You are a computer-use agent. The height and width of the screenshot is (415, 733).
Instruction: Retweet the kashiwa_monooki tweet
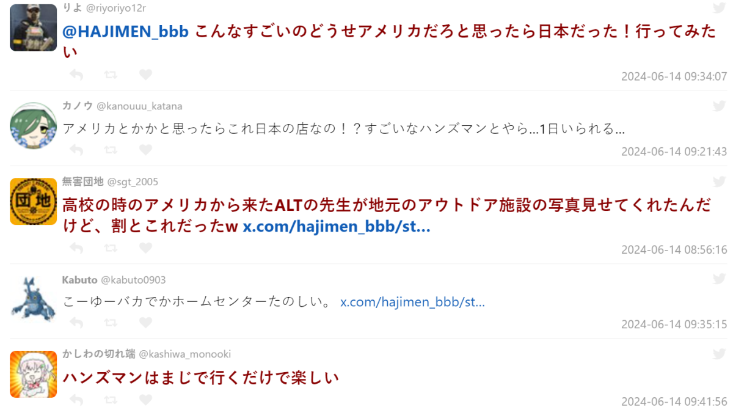(x=111, y=400)
